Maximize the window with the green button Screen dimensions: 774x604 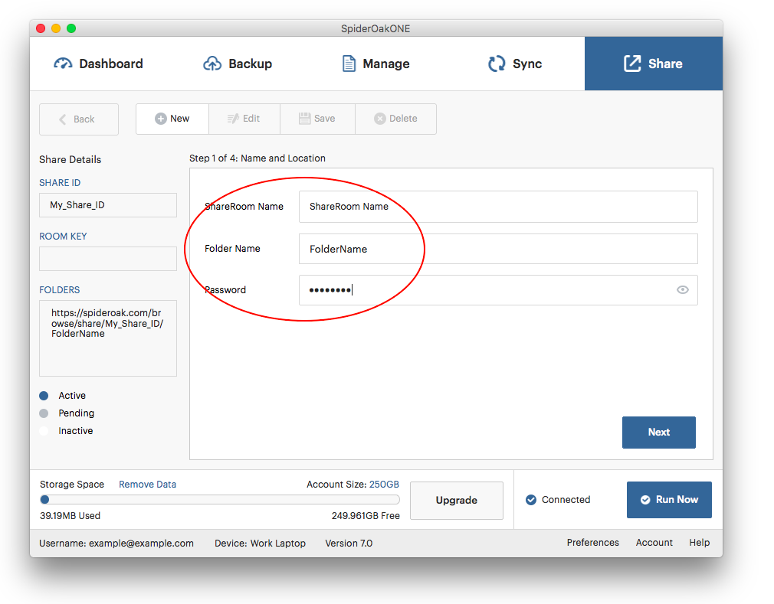(71, 28)
